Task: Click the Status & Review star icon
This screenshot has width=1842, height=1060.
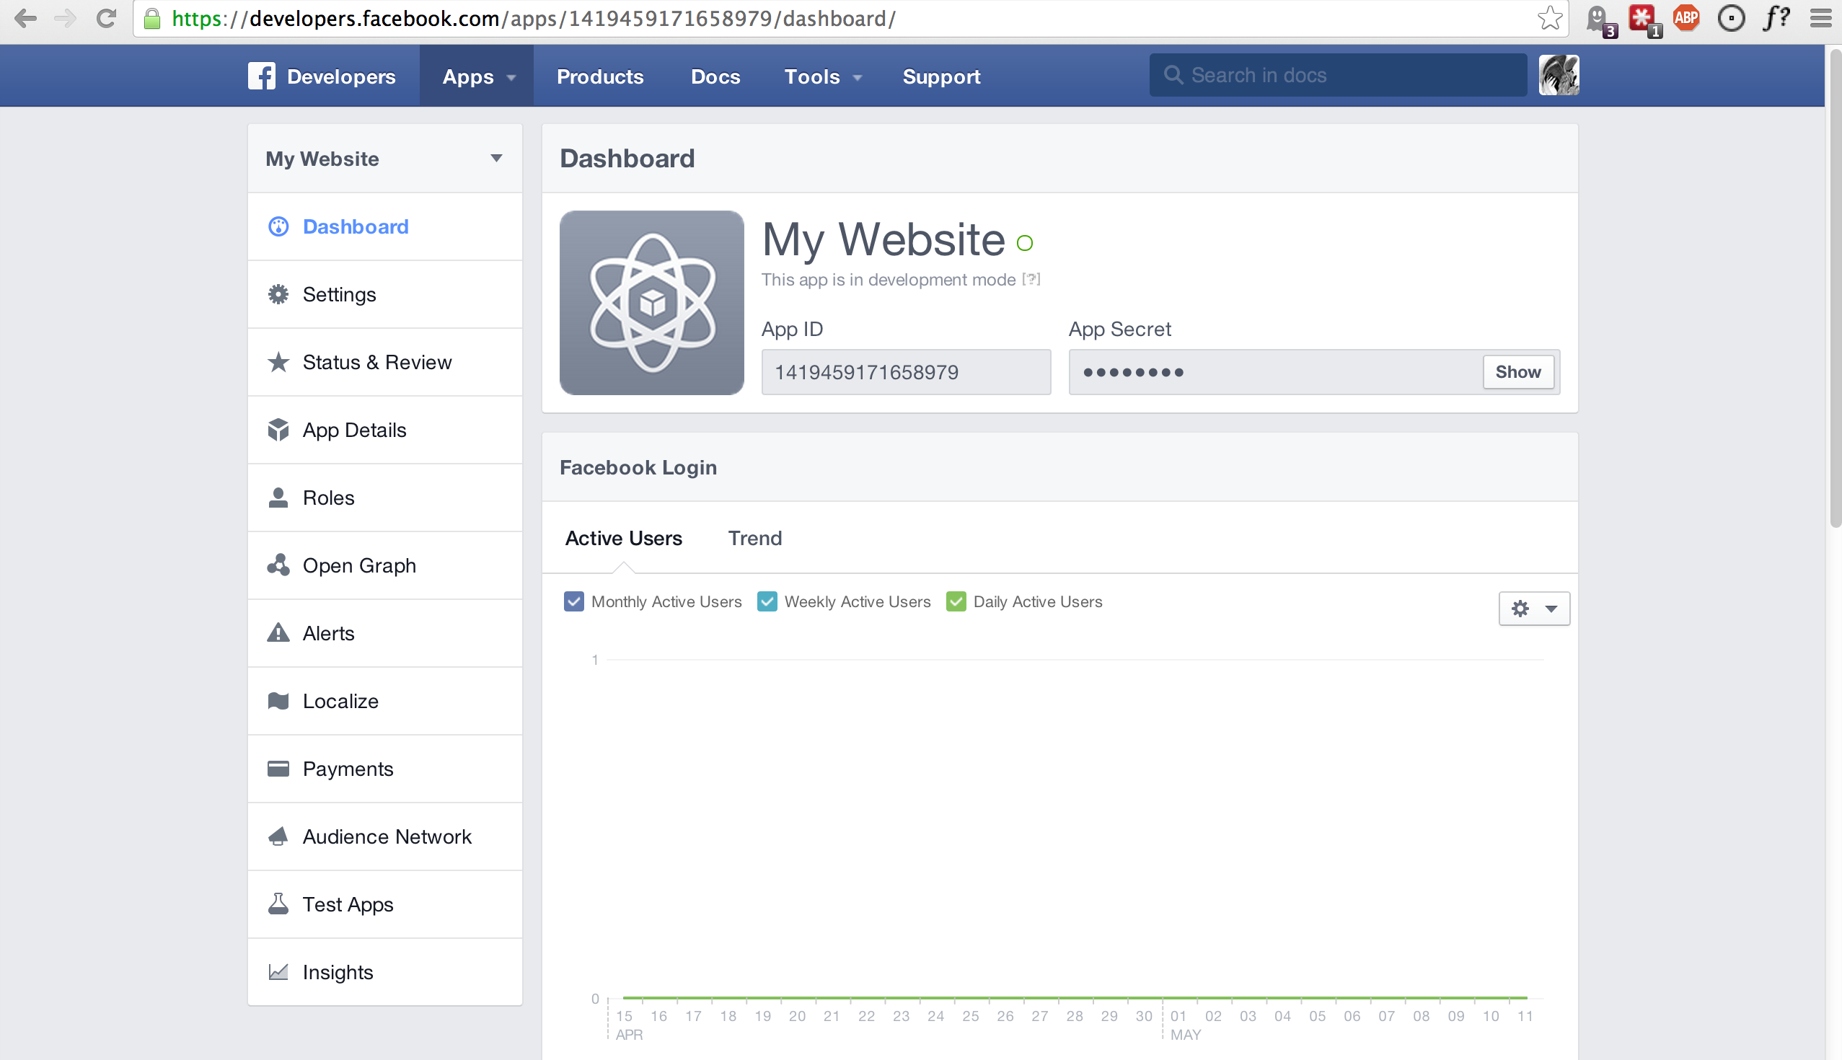Action: tap(278, 362)
